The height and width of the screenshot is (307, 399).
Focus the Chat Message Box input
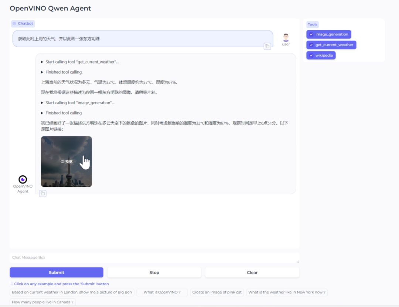(x=154, y=257)
